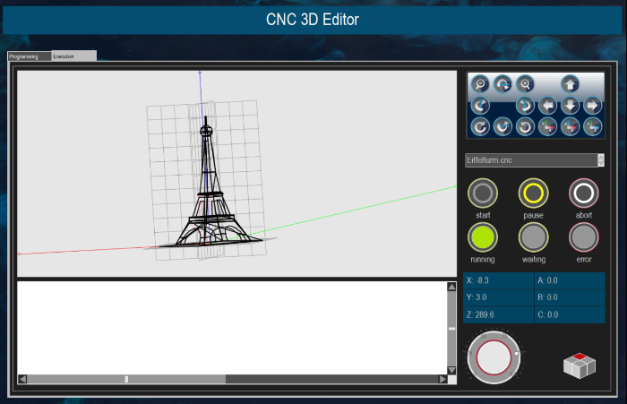Switch to the YZ plane view
This screenshot has height=404, width=627.
pyautogui.click(x=592, y=127)
